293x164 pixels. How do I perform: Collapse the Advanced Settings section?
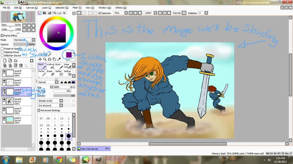pos(39,110)
